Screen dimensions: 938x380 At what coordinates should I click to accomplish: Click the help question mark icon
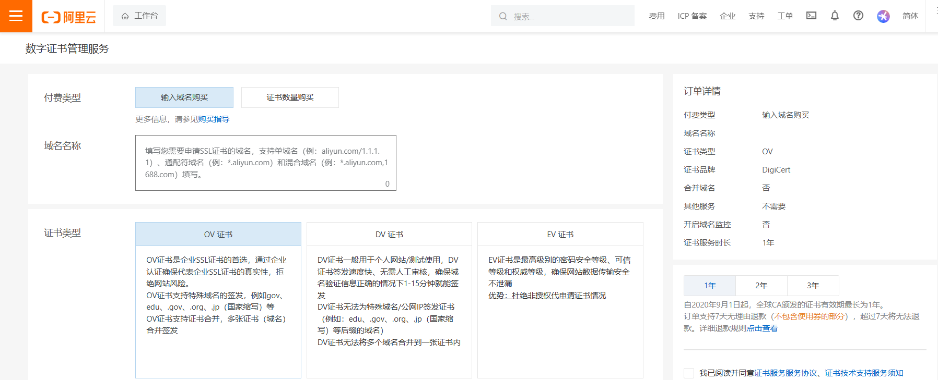click(858, 16)
